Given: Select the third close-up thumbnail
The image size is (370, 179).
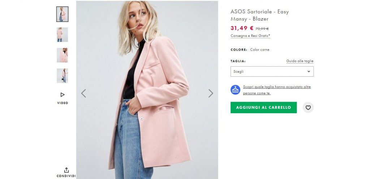Looking at the screenshot, I should (62, 55).
